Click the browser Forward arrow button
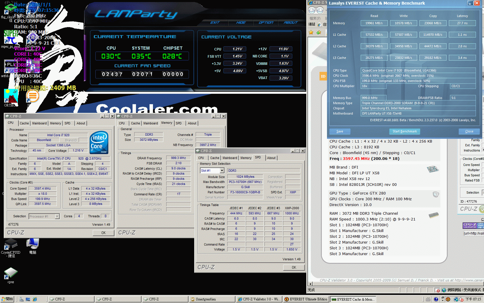 click(x=320, y=10)
